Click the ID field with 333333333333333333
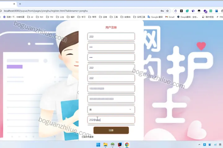The width and height of the screenshot is (223, 148). pos(111,99)
